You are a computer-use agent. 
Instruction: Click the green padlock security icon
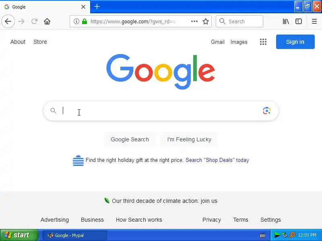[x=85, y=21]
